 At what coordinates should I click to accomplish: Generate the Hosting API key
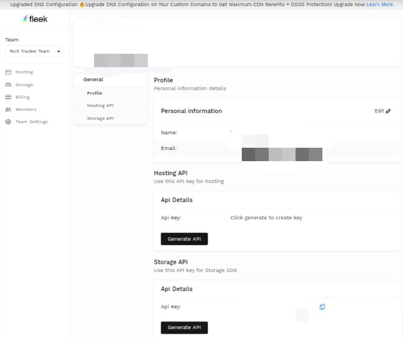(184, 239)
